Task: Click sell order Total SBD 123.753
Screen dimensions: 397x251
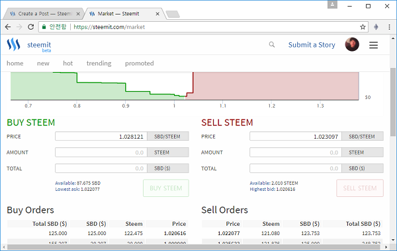Action: [x=371, y=233]
